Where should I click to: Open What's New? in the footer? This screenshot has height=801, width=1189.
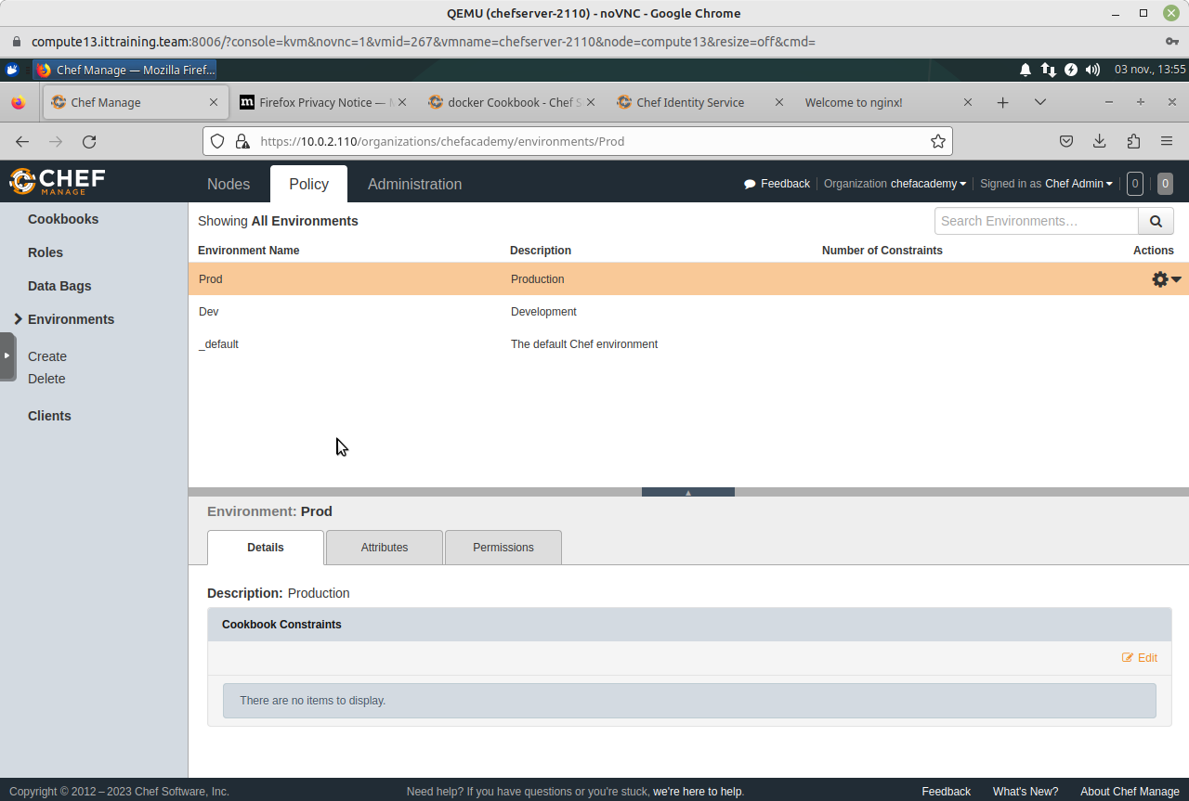pos(1026,792)
